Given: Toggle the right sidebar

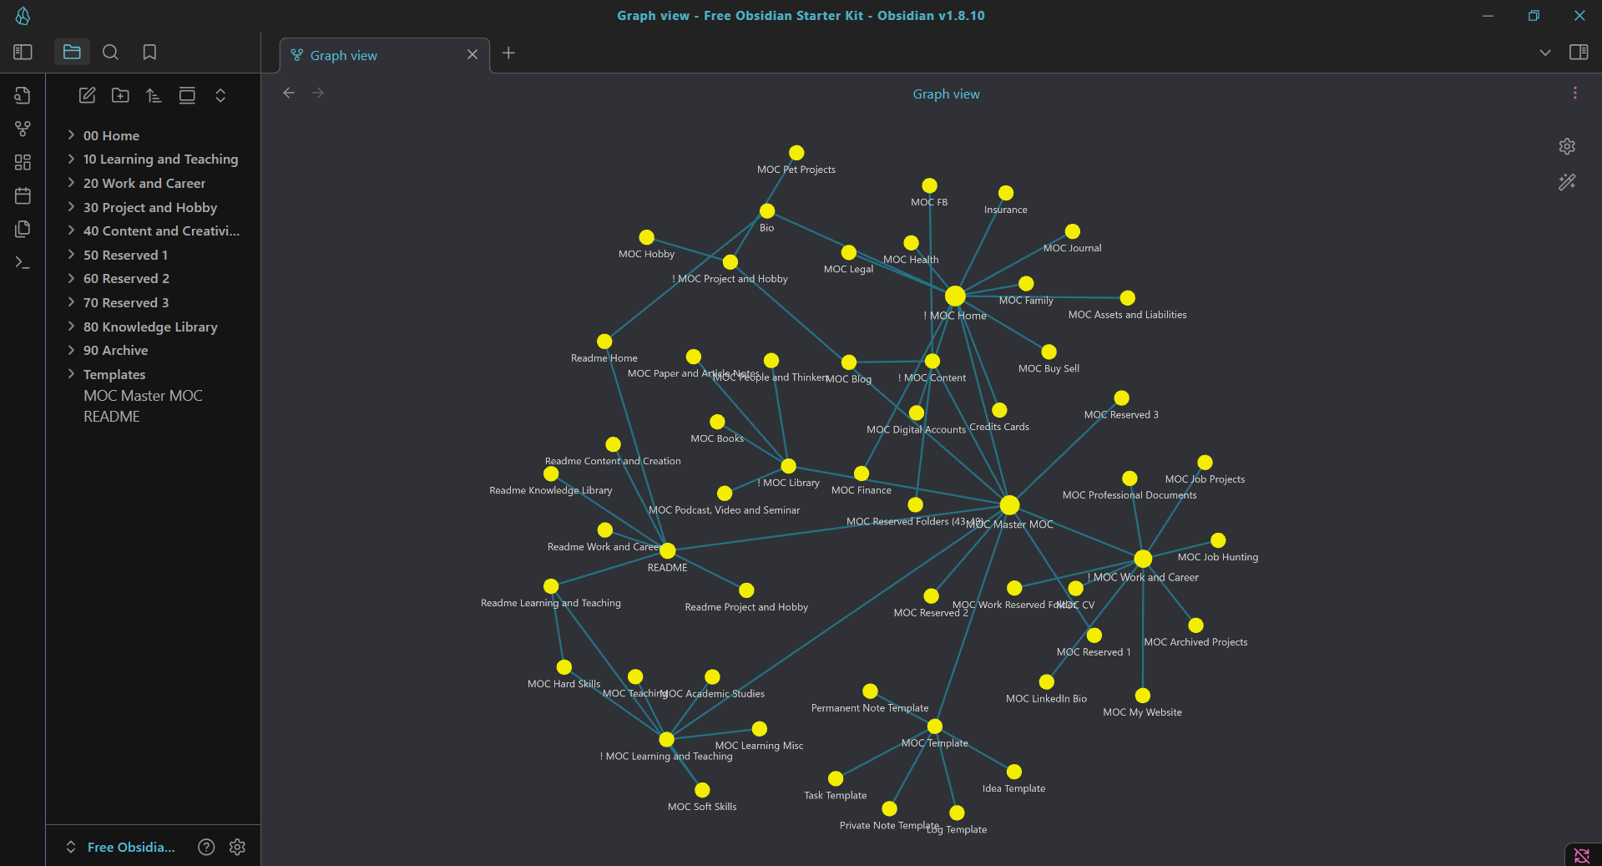Looking at the screenshot, I should pos(1578,53).
